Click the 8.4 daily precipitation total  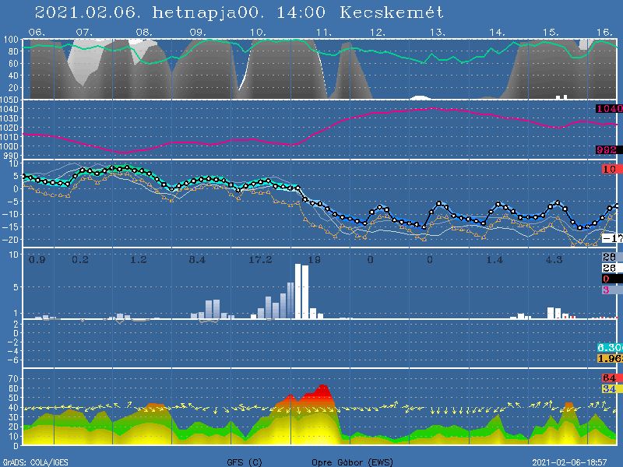[x=197, y=259]
